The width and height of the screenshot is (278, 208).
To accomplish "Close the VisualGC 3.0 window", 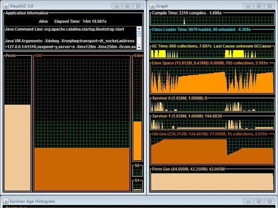I will [138, 6].
